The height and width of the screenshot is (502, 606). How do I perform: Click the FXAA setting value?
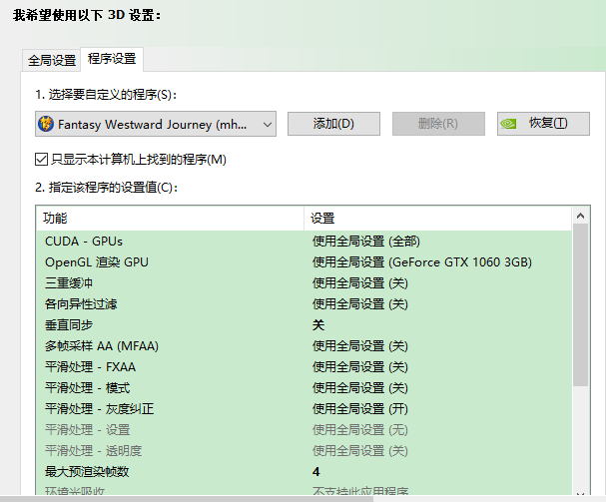click(x=360, y=366)
